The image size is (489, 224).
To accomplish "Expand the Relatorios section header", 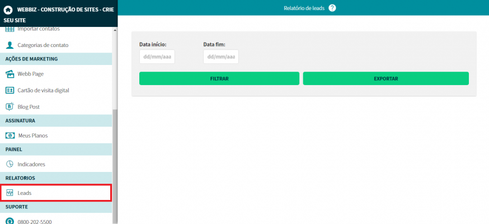I will [x=56, y=178].
